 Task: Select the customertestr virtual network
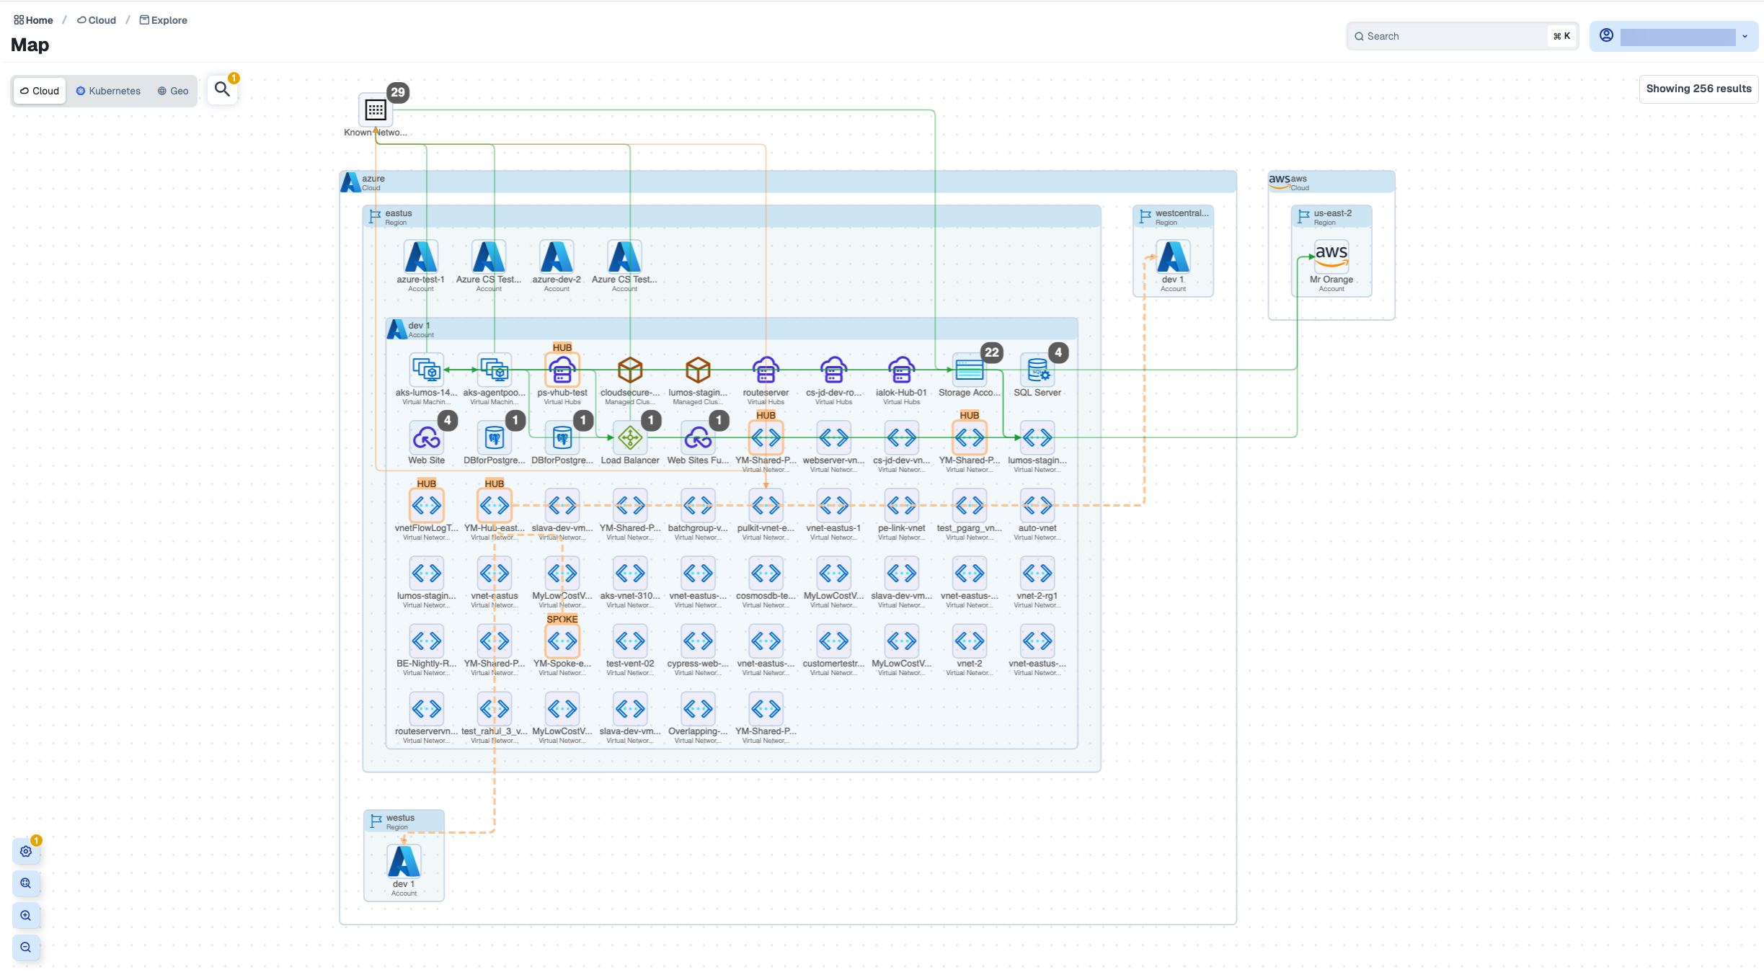(833, 641)
